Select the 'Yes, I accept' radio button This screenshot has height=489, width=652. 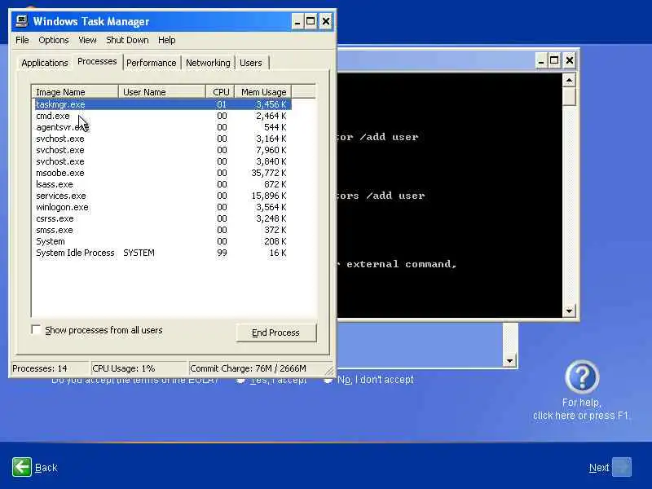tap(240, 380)
